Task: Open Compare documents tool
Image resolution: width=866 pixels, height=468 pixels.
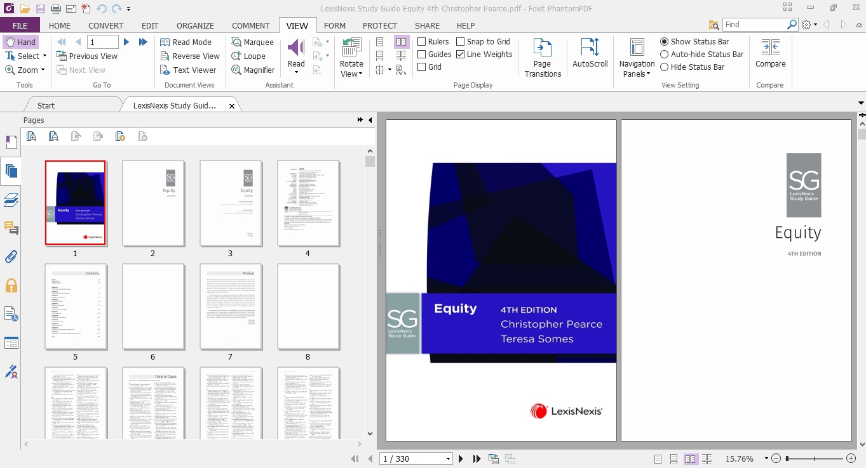Action: click(770, 53)
